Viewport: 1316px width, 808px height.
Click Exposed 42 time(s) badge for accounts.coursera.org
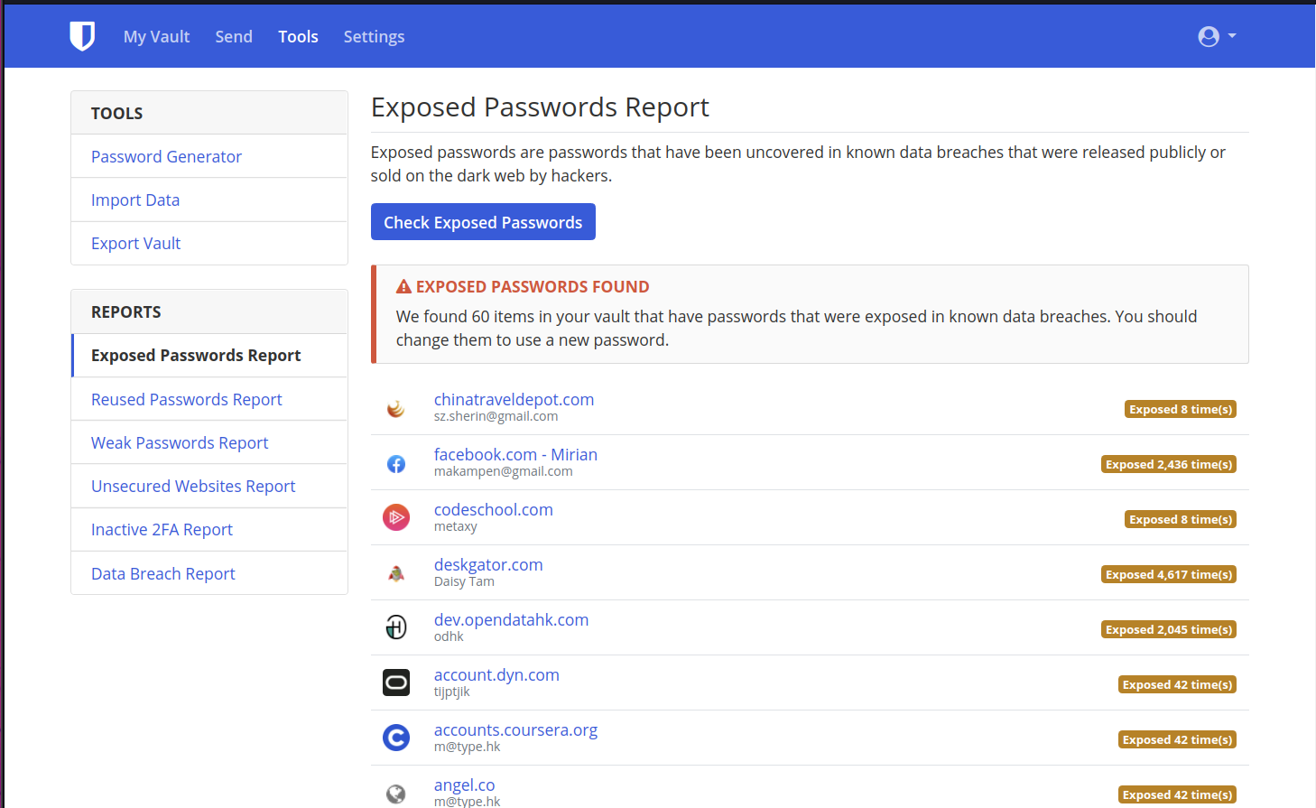1177,739
